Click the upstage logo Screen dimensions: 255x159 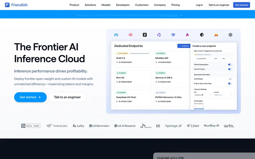(173, 126)
